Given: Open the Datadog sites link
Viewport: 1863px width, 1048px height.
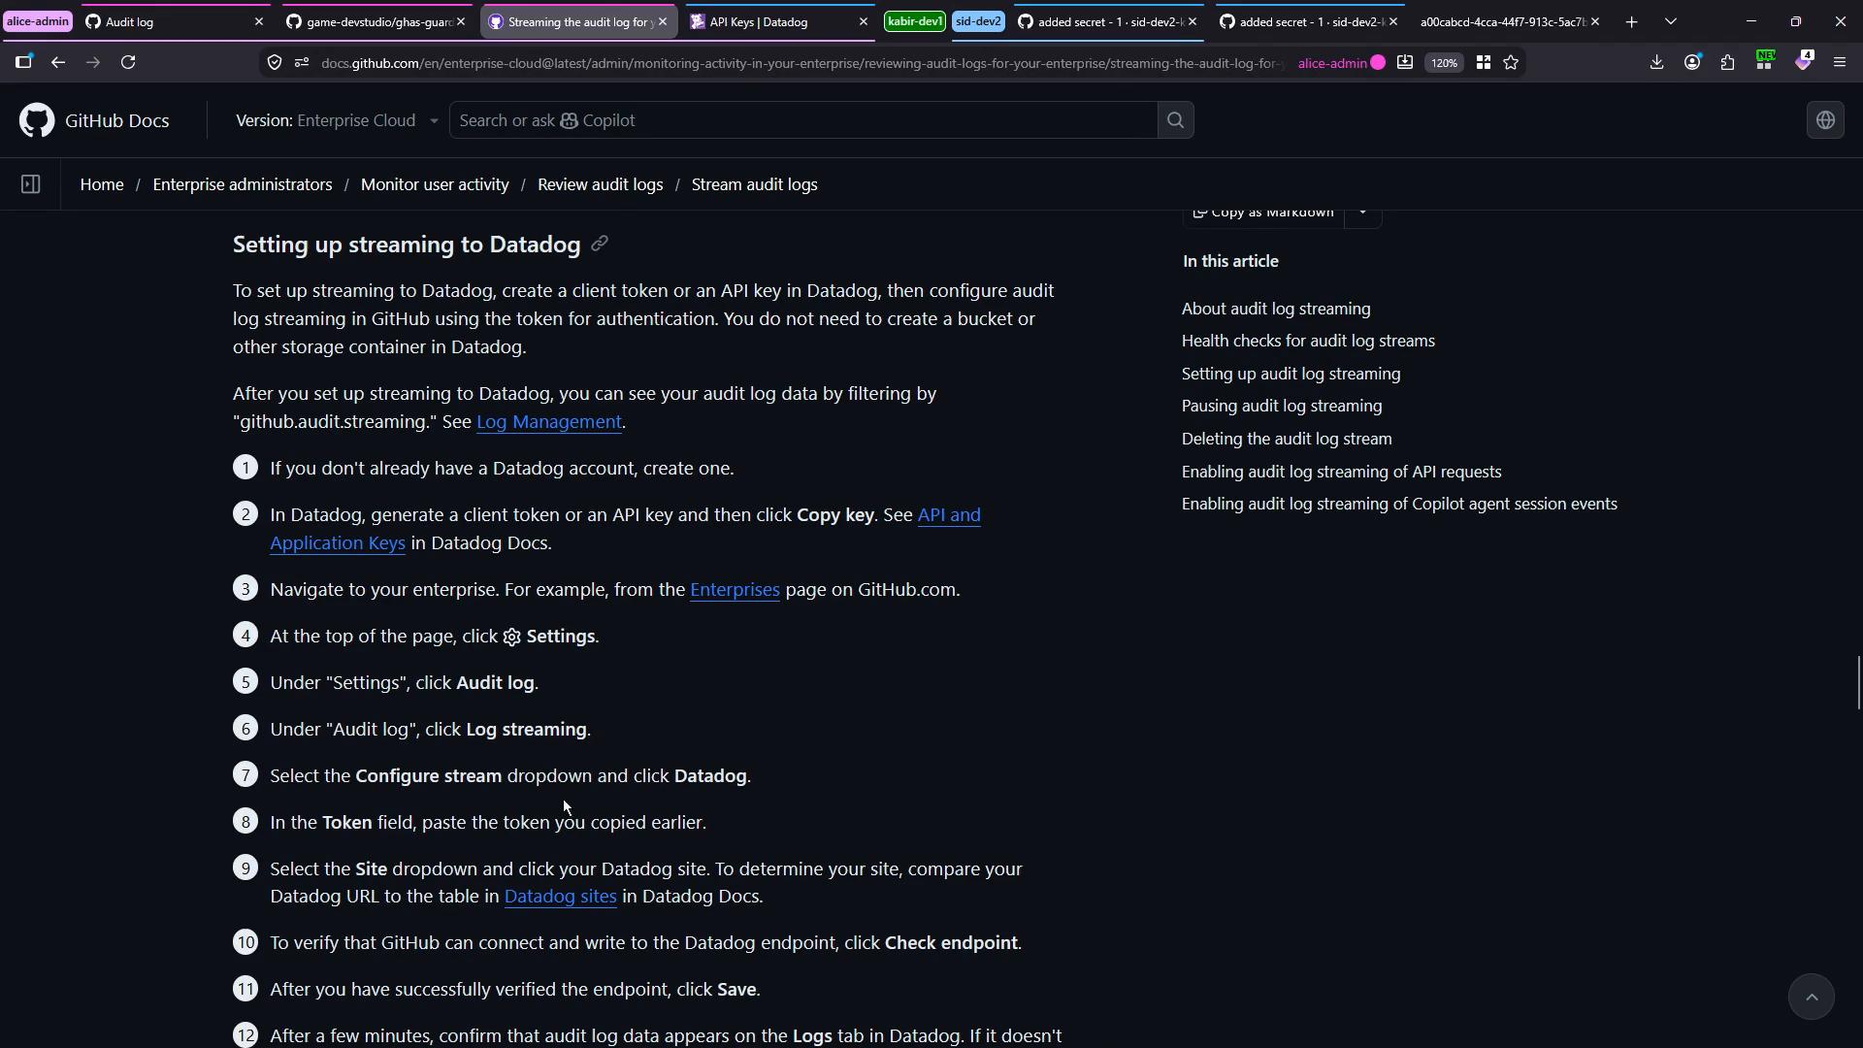Looking at the screenshot, I should coord(560,897).
